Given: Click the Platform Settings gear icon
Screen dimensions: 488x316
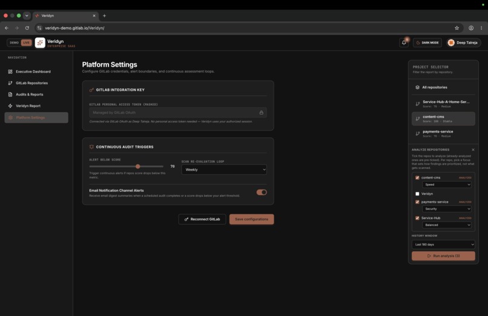Looking at the screenshot, I should pyautogui.click(x=10, y=117).
